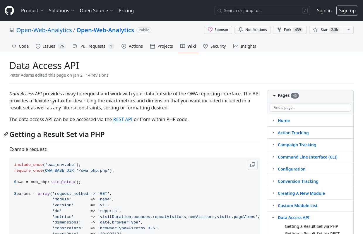Select the Wiki tab
Screen dimensions: 363x234
tap(188, 46)
